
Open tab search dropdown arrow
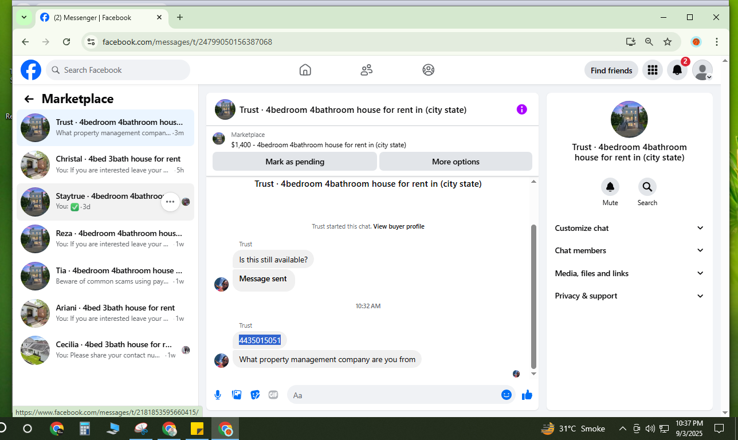[24, 17]
